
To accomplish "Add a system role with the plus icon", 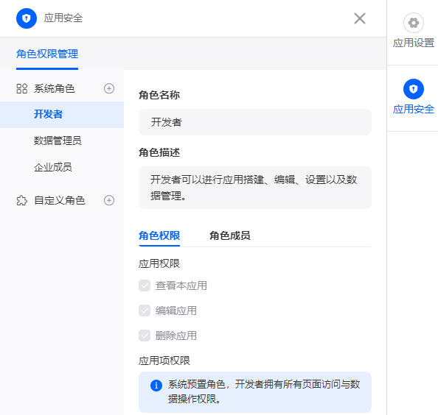I will point(109,88).
